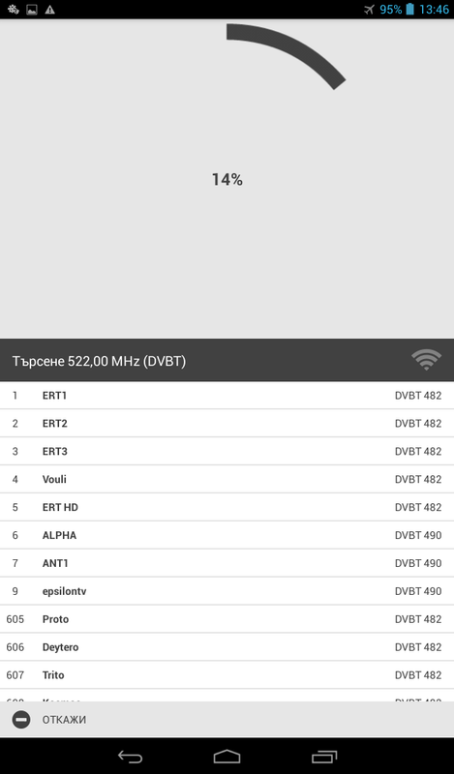
Task: Tap the signal strength icon
Action: [x=426, y=360]
